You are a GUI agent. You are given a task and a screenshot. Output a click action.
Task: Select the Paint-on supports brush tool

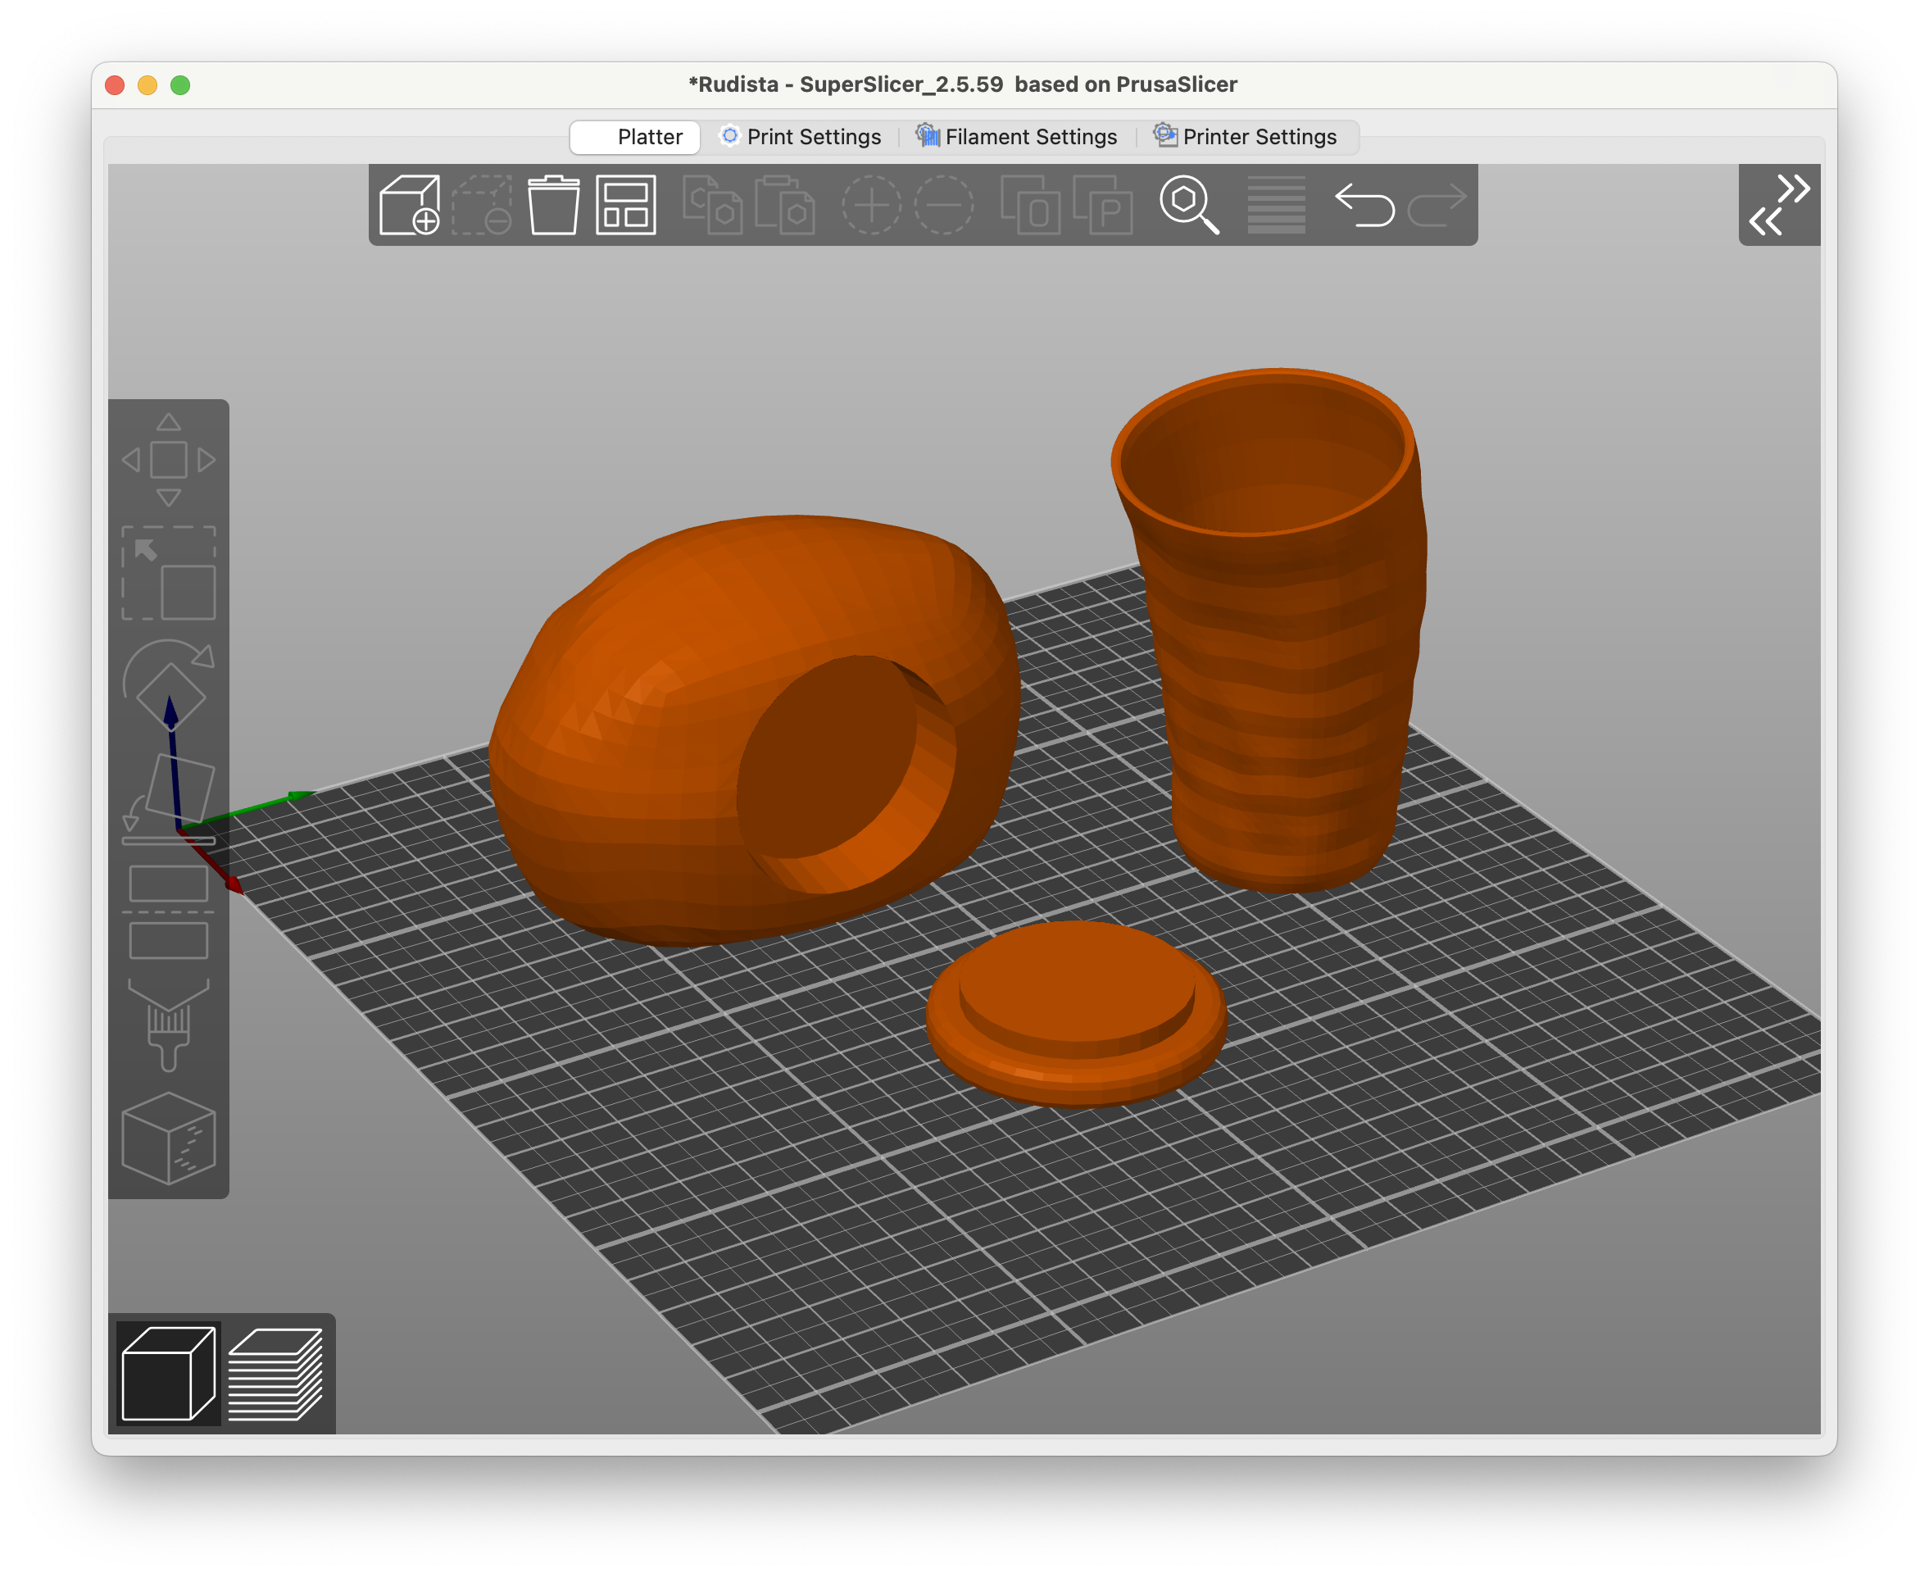(169, 1025)
